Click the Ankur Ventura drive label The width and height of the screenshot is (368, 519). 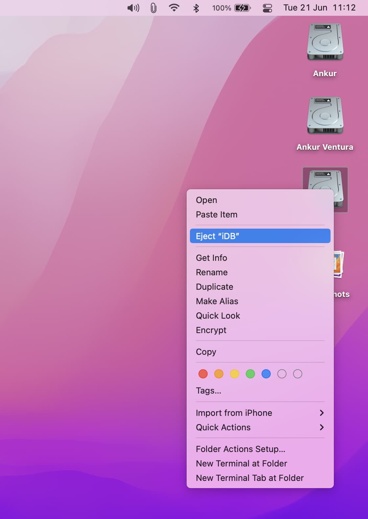325,147
